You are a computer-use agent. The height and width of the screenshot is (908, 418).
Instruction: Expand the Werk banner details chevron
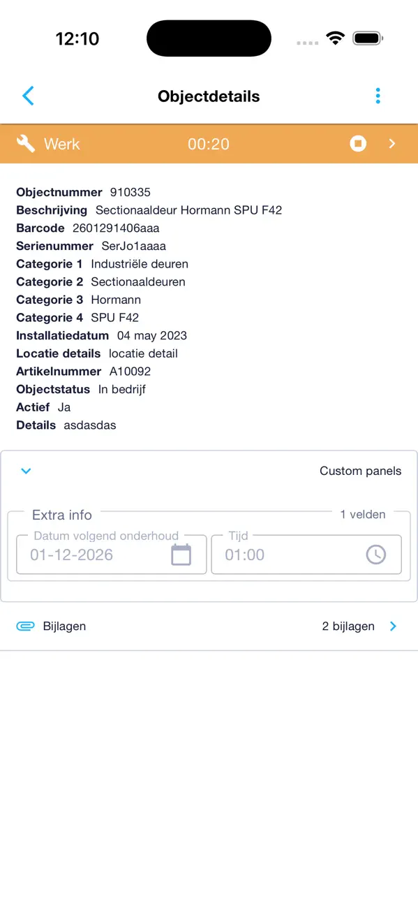(392, 144)
